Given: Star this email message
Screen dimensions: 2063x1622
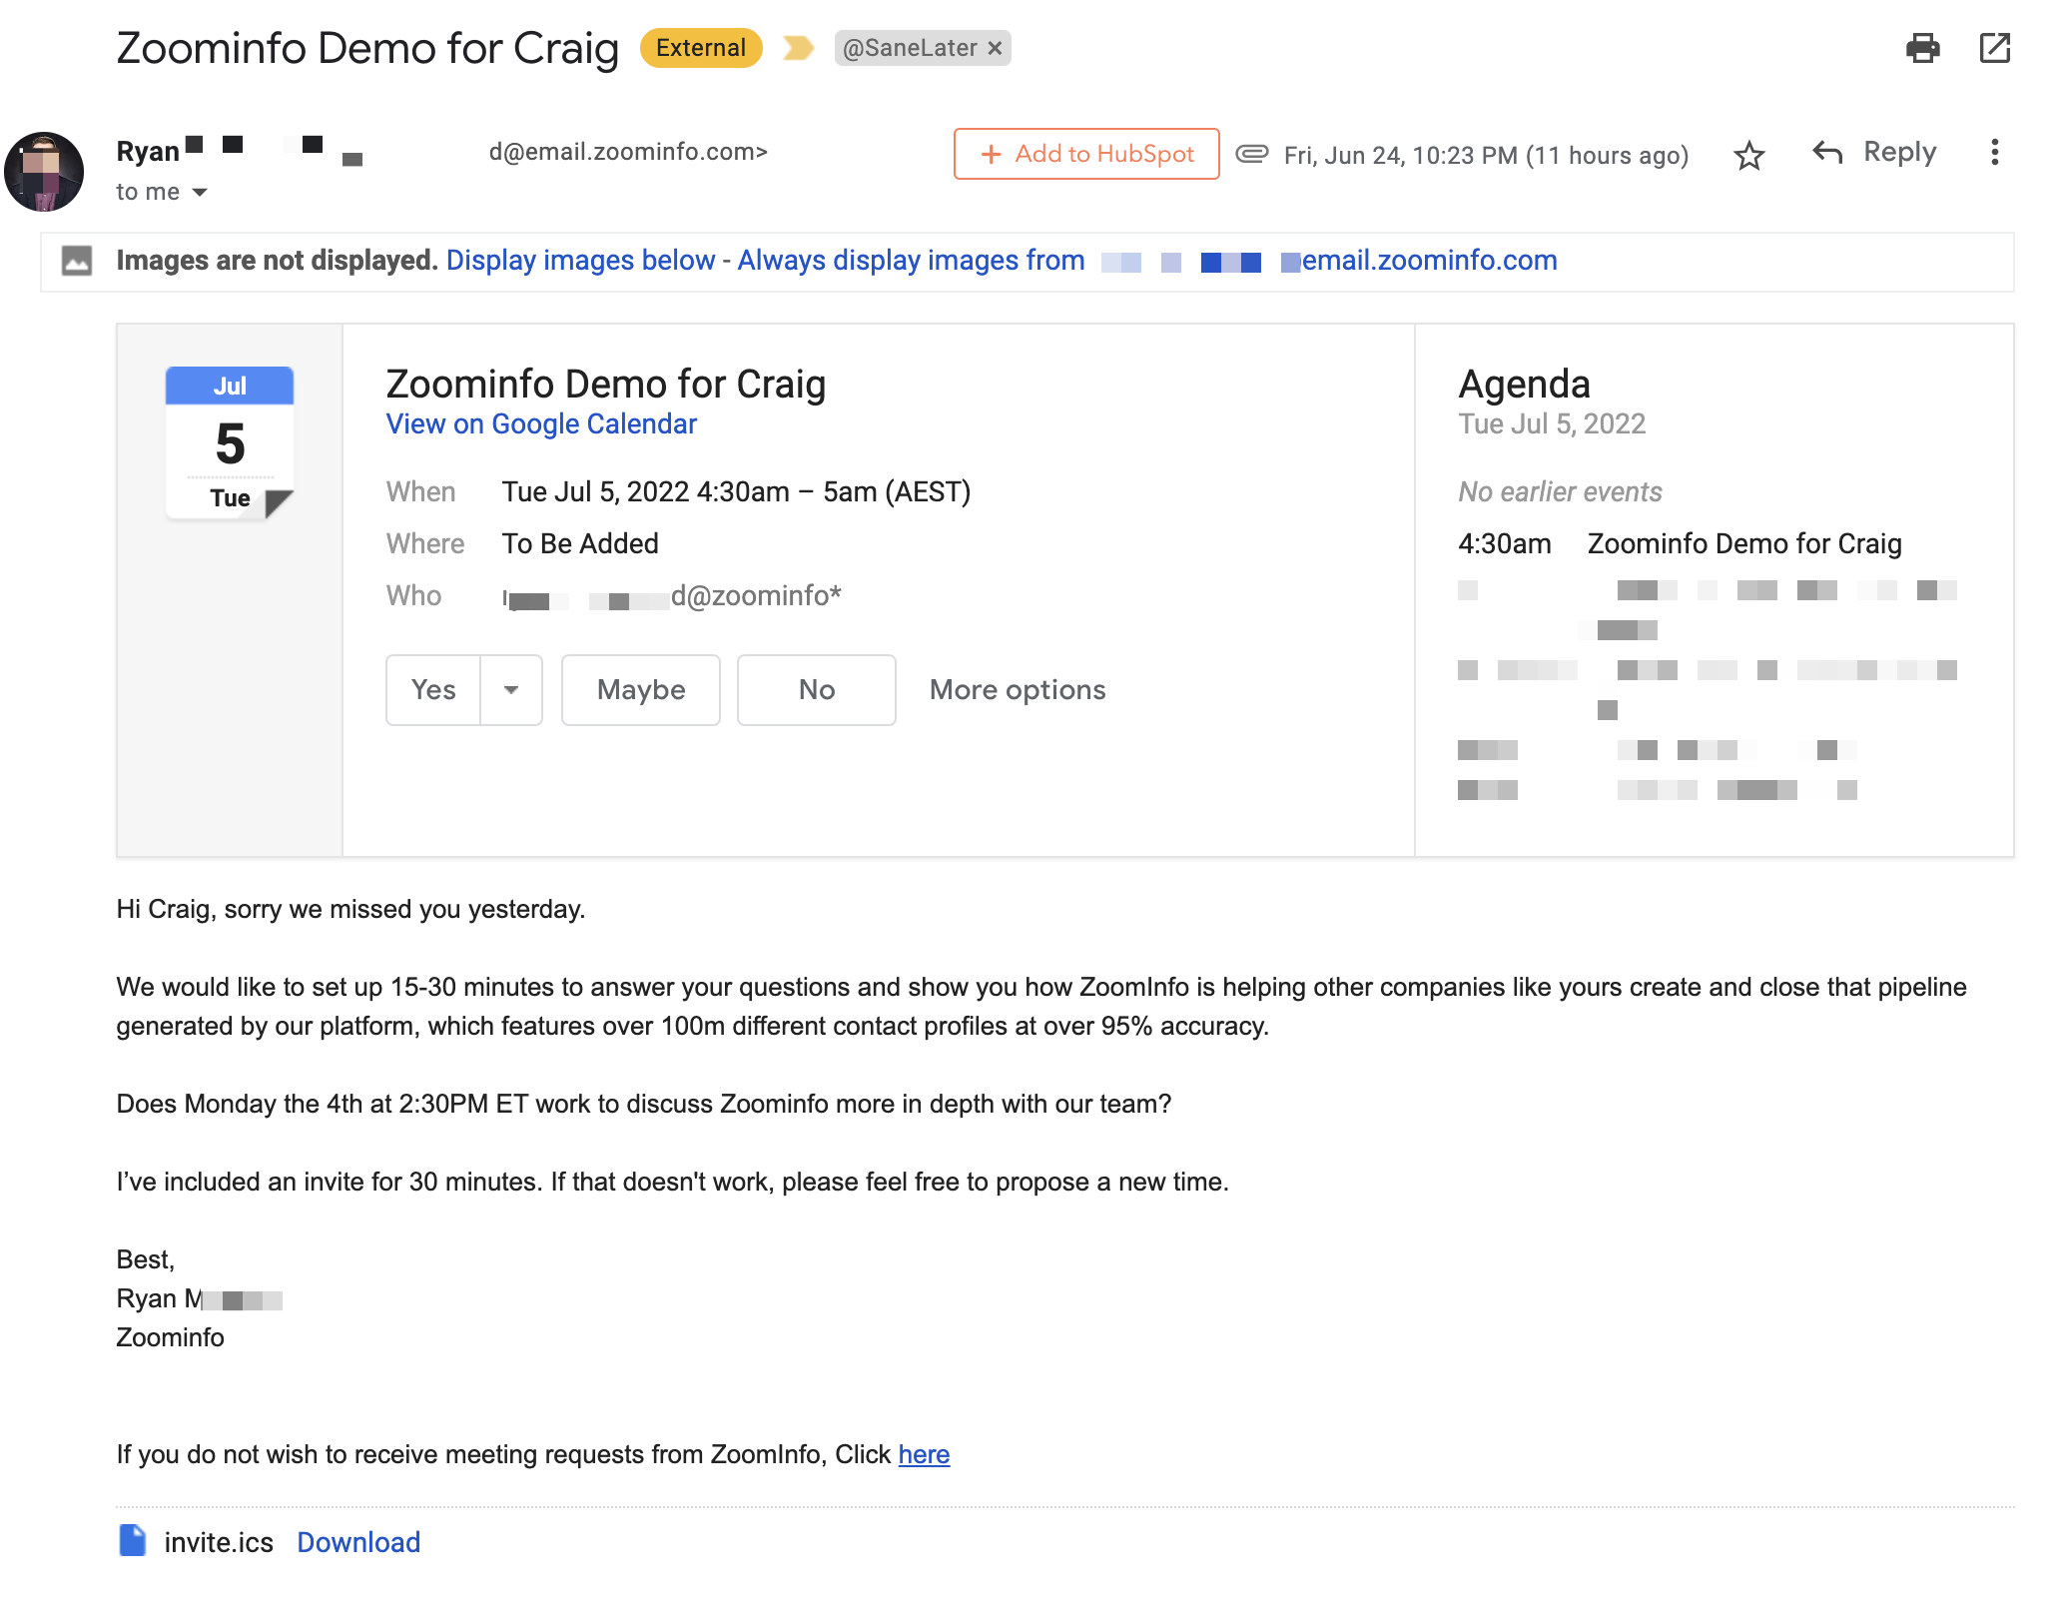Looking at the screenshot, I should pos(1748,155).
